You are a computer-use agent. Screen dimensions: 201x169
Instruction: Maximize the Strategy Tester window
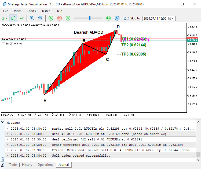tap(182, 4)
